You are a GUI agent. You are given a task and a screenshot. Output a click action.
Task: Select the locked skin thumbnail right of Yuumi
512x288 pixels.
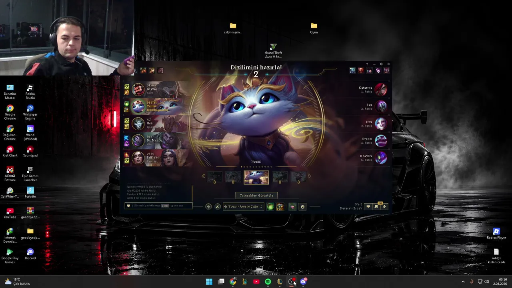(x=280, y=177)
